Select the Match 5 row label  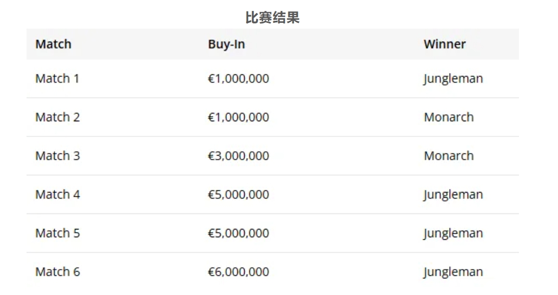point(57,233)
